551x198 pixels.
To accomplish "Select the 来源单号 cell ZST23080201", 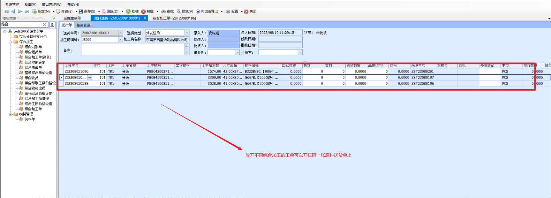I will [x=423, y=72].
